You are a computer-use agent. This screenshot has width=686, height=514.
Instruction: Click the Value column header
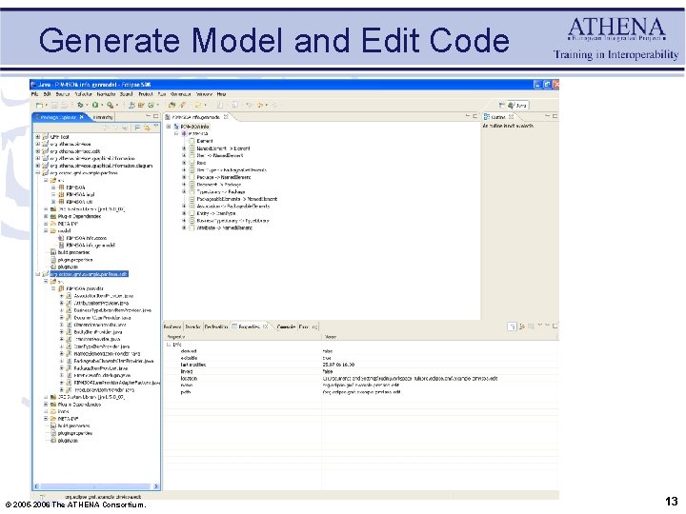[440, 337]
